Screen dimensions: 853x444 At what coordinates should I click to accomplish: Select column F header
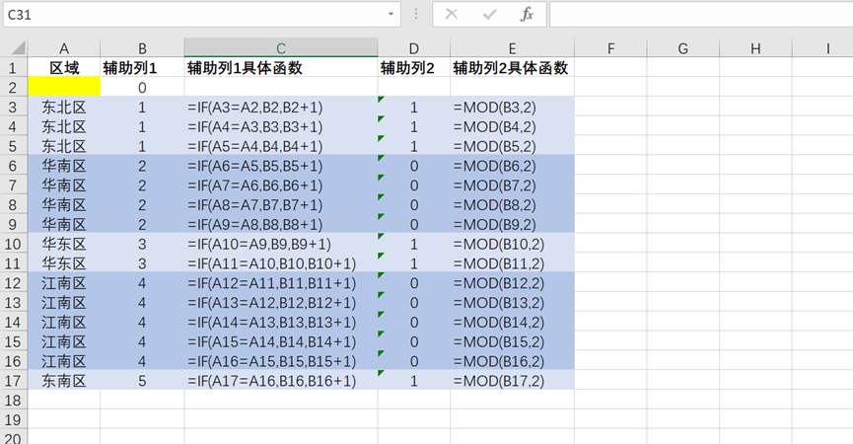coord(610,48)
